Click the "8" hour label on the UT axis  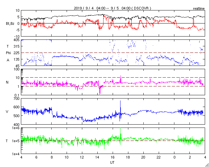pos(52,158)
